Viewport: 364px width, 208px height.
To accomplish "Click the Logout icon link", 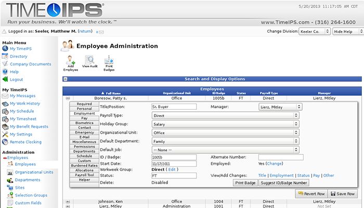I will (16, 80).
